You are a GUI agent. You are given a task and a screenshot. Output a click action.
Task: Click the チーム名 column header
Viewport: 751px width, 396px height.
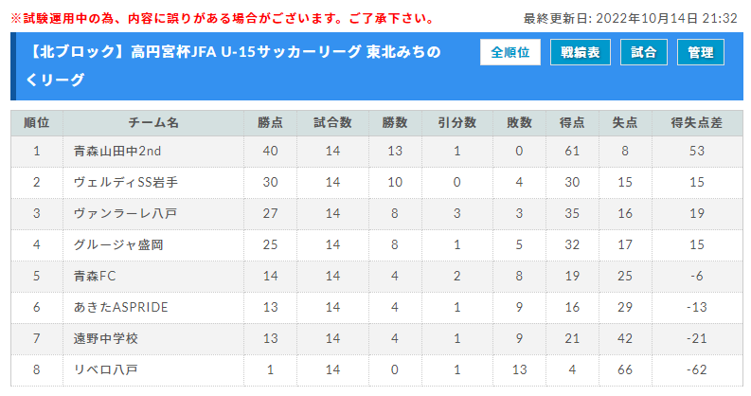coord(152,122)
